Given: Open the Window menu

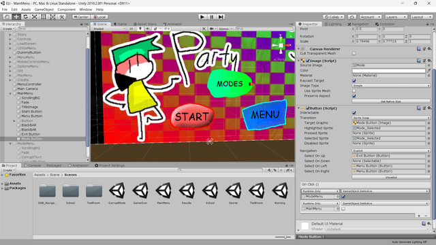Looking at the screenshot, I should (86, 10).
